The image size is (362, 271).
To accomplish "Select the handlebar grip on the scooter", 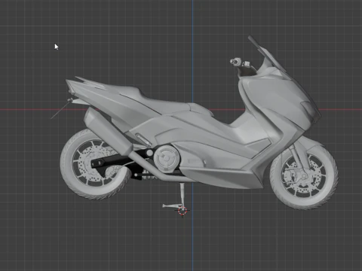I will point(236,61).
